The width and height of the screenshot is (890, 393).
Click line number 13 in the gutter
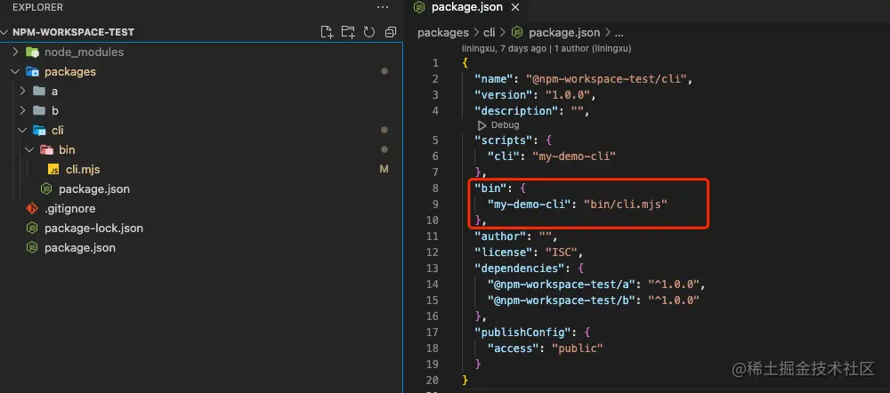432,268
